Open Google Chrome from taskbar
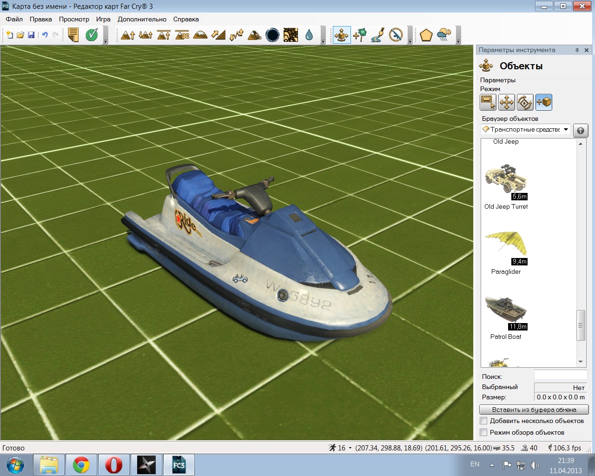The image size is (595, 476). (x=81, y=464)
